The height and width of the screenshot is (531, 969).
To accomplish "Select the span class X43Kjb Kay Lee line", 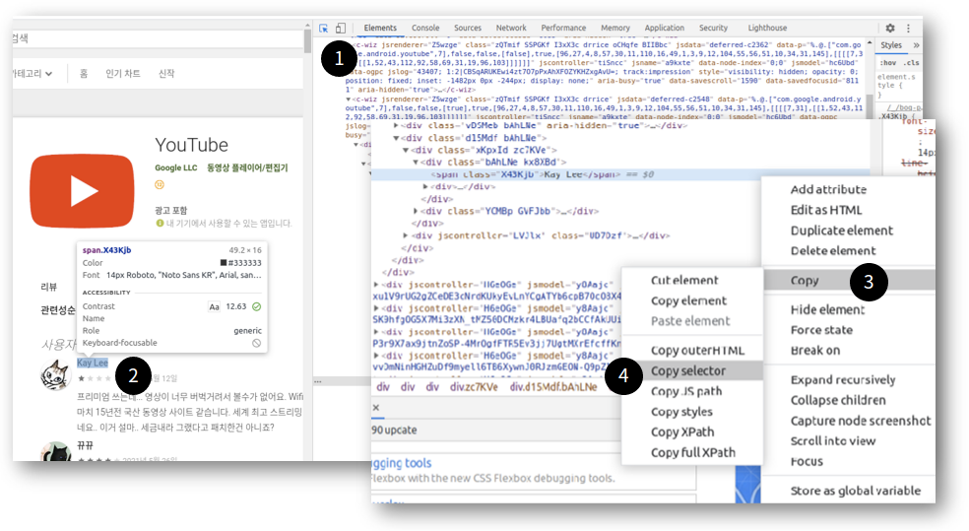I will coord(619,174).
